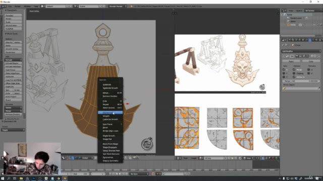Open the Delete dropdown in Remove section
Viewport: 323px width, 181px height.
coord(13,108)
